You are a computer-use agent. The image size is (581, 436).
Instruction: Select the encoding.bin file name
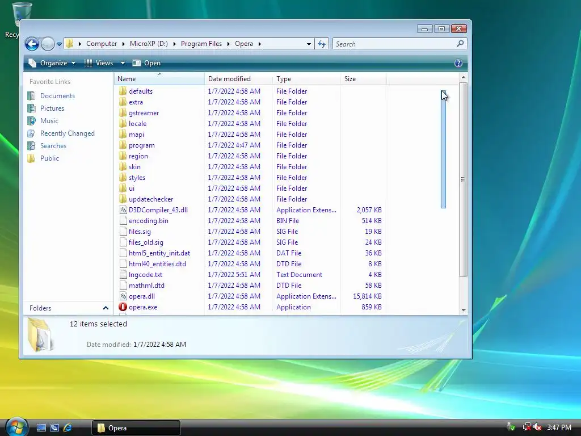148,221
